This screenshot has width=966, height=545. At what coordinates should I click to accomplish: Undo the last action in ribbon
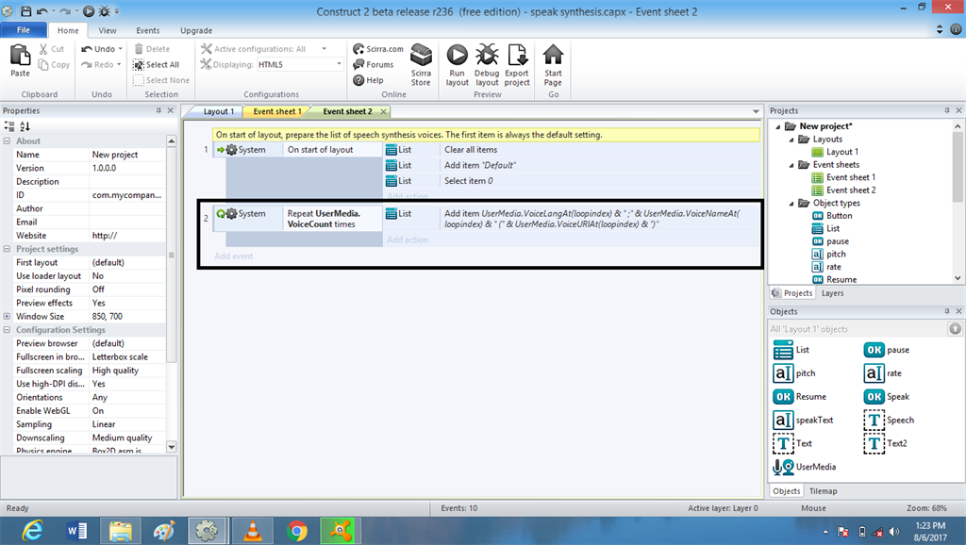click(x=98, y=49)
